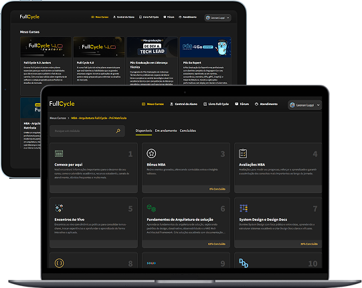This screenshot has height=288, width=362.
Task: Click the search magnifier icon in module search
Action: pos(118,131)
